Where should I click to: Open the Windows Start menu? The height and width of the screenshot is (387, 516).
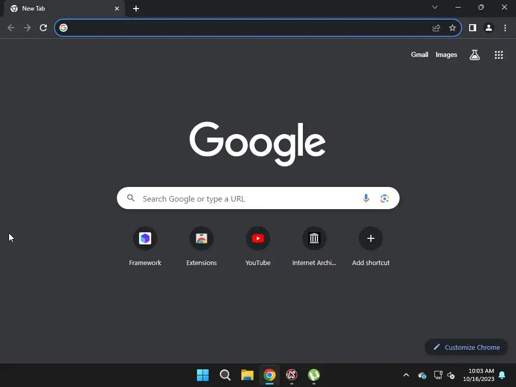tap(203, 375)
